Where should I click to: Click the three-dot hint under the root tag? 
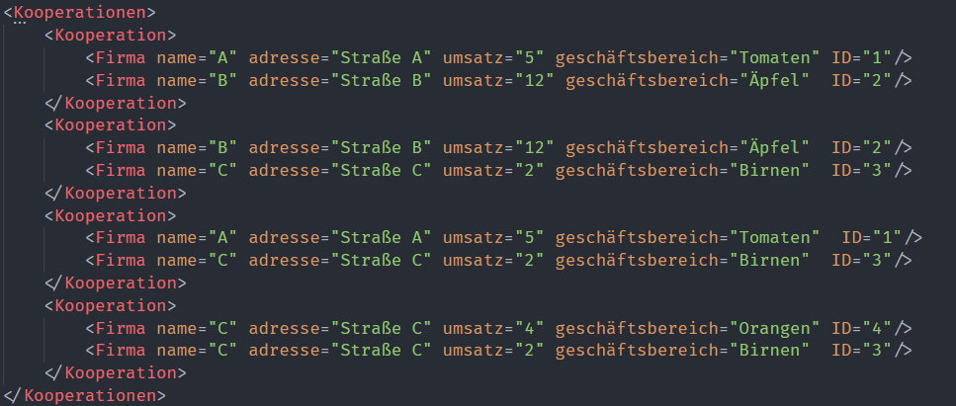coord(20,24)
